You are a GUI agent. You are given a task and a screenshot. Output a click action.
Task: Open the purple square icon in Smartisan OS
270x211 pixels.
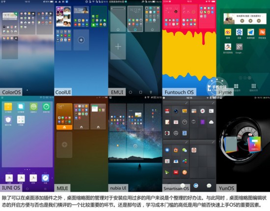[x=202, y=122]
